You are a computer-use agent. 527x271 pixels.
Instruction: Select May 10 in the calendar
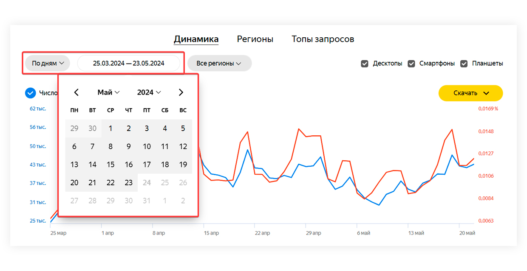pos(147,147)
